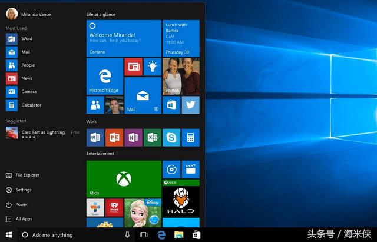Open Settings from Start menu
This screenshot has width=377, height=242.
(x=18, y=190)
